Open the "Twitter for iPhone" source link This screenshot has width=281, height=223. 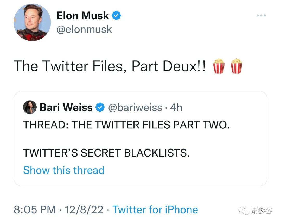(155, 210)
